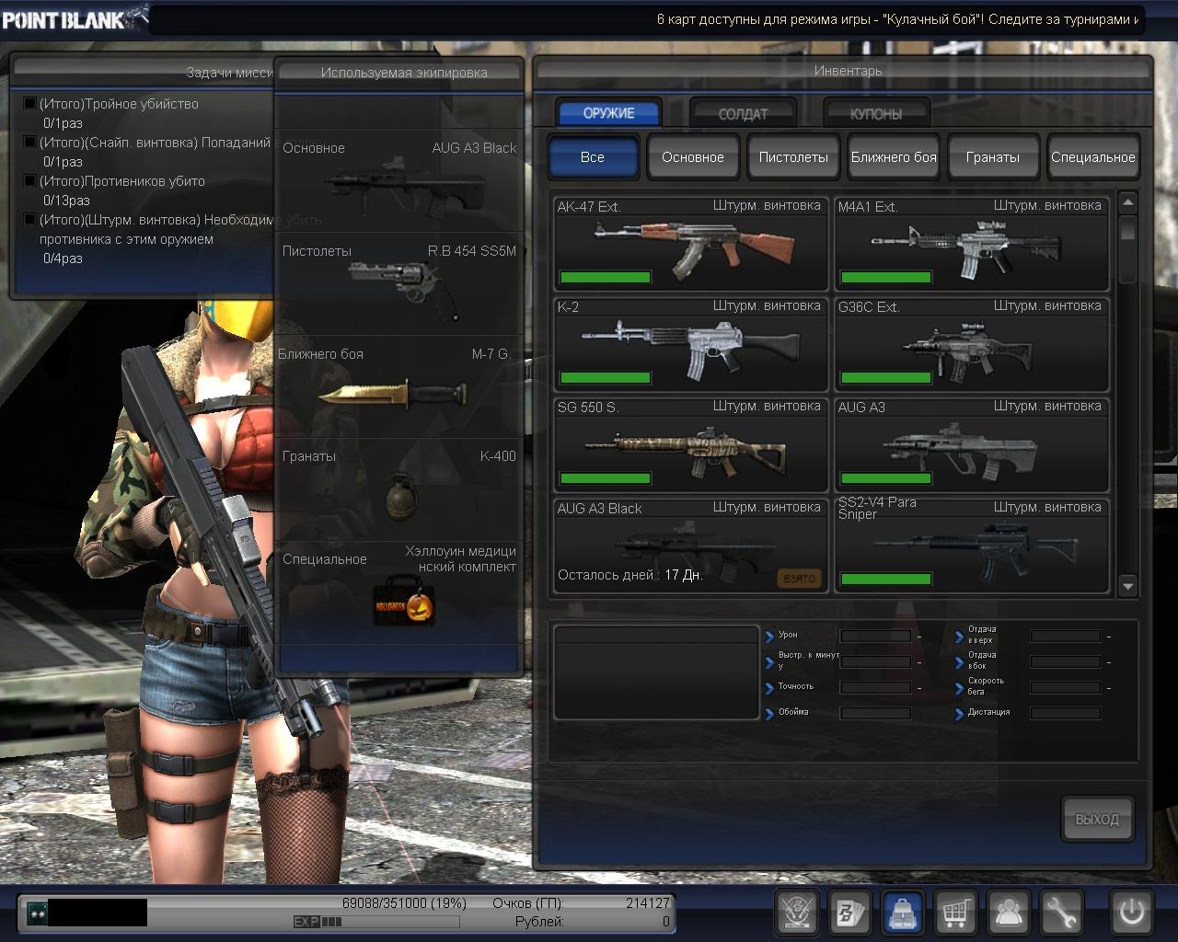Screen dimensions: 1178x942
Task: Switch to the ОРУЖИЕ tab
Action: 609,113
